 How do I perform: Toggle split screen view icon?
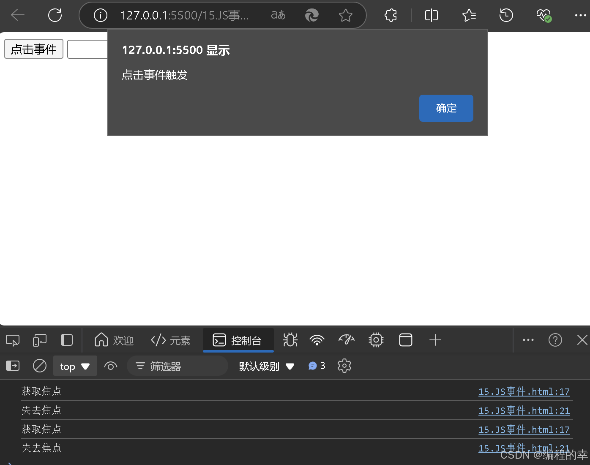point(431,16)
